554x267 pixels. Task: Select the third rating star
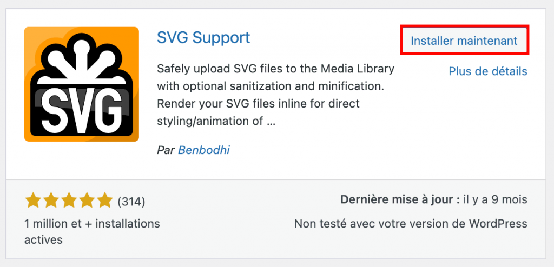(x=69, y=201)
